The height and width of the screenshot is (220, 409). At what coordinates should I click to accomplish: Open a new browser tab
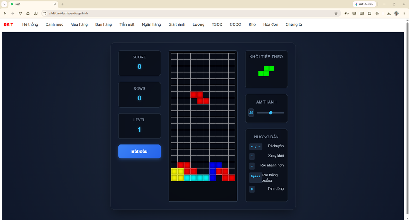click(x=62, y=4)
